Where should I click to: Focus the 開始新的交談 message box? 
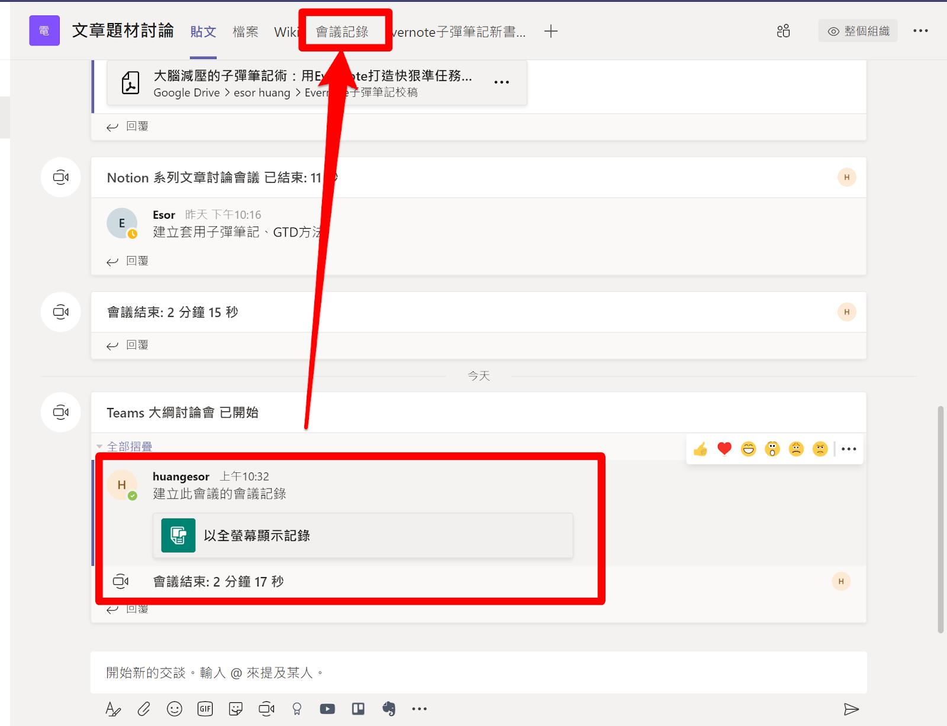click(478, 673)
